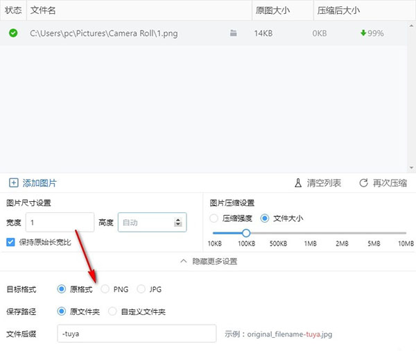This screenshot has width=416, height=351.
Task: Click the file size slider handle
Action: click(x=245, y=233)
